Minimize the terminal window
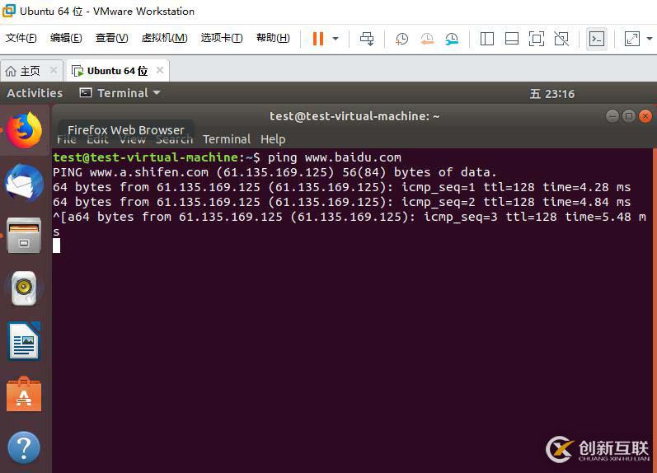 (x=612, y=116)
